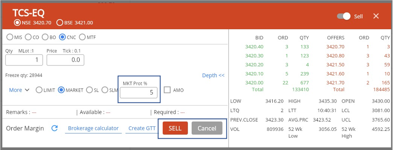
Task: Enable the AMO checkbox
Action: click(167, 90)
